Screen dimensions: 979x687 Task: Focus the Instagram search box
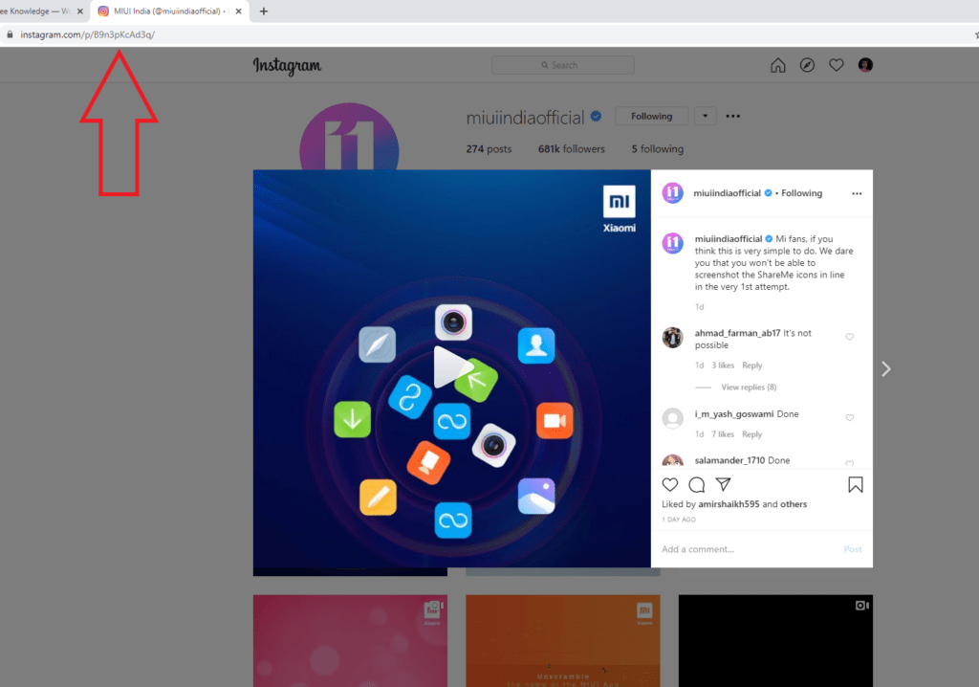[x=562, y=65]
